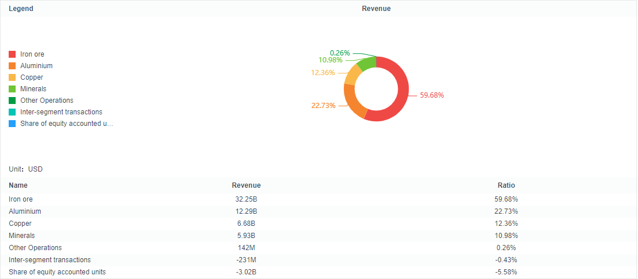The height and width of the screenshot is (279, 638).
Task: Click the 12.29B revenue value
Action: (x=246, y=211)
